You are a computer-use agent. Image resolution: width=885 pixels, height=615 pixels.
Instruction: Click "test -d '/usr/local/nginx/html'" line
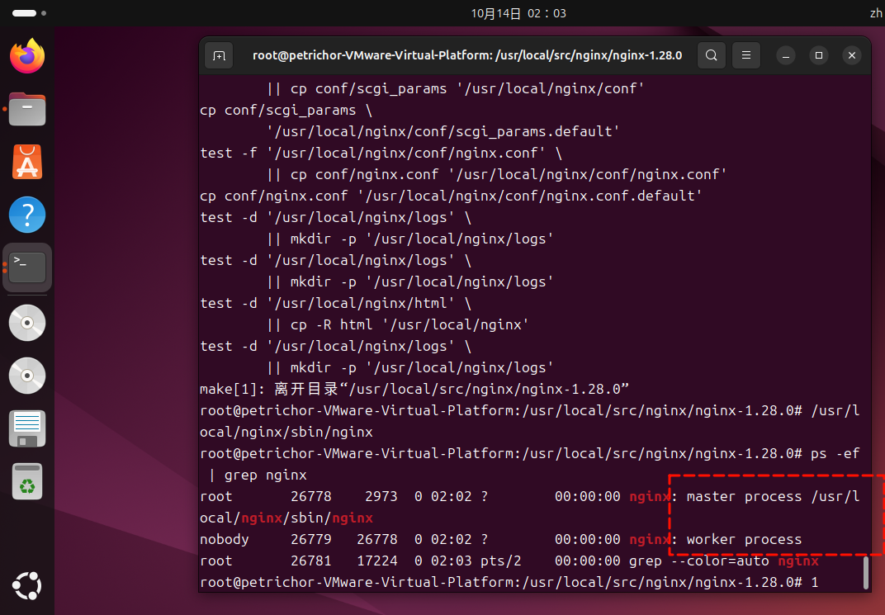(x=336, y=304)
